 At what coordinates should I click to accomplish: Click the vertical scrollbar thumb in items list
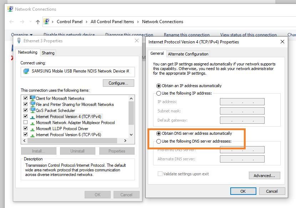(131, 113)
